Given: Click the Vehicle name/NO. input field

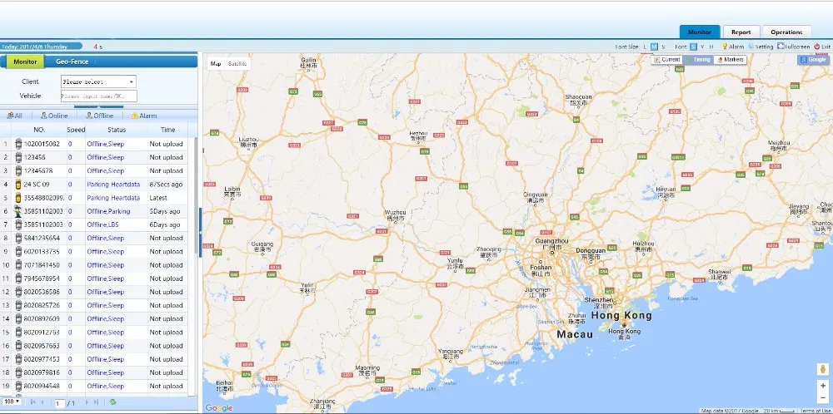Looking at the screenshot, I should pos(99,96).
